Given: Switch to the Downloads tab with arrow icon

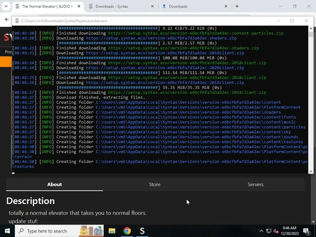Looking at the screenshot, I should point(178,6).
